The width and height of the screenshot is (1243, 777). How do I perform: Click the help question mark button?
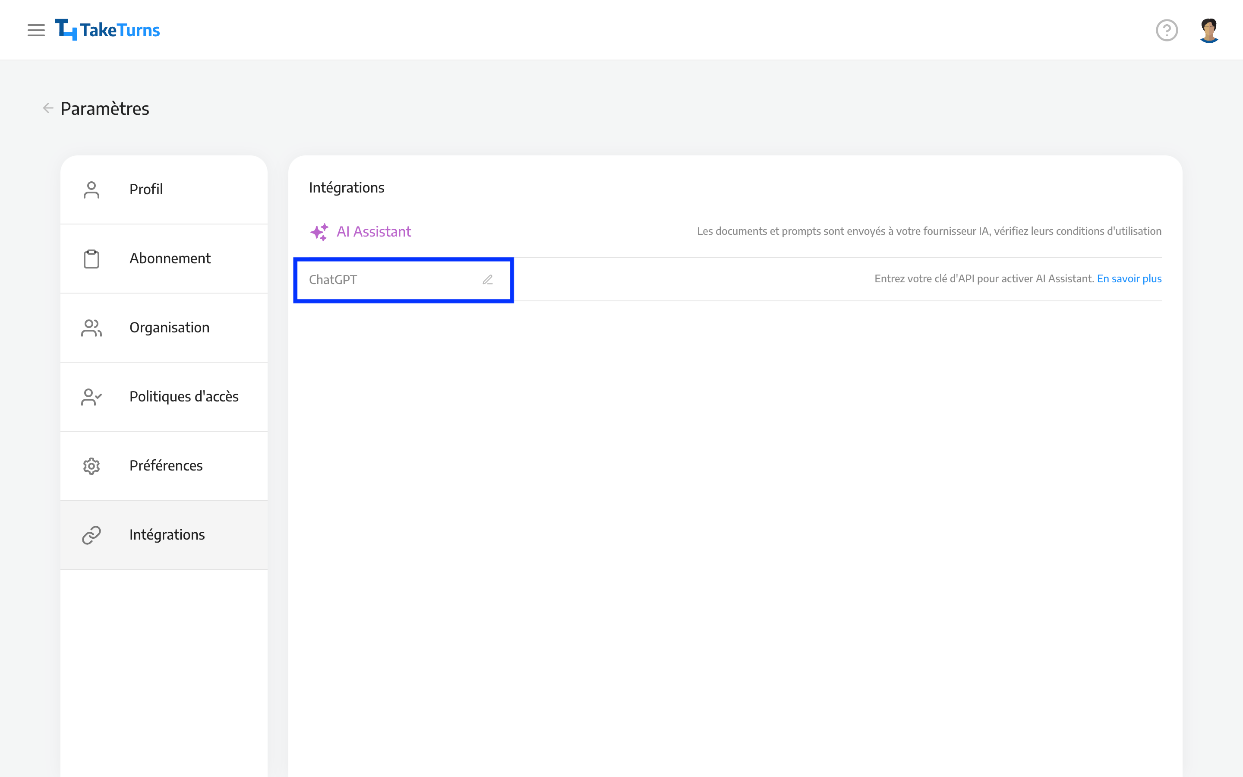click(1168, 29)
